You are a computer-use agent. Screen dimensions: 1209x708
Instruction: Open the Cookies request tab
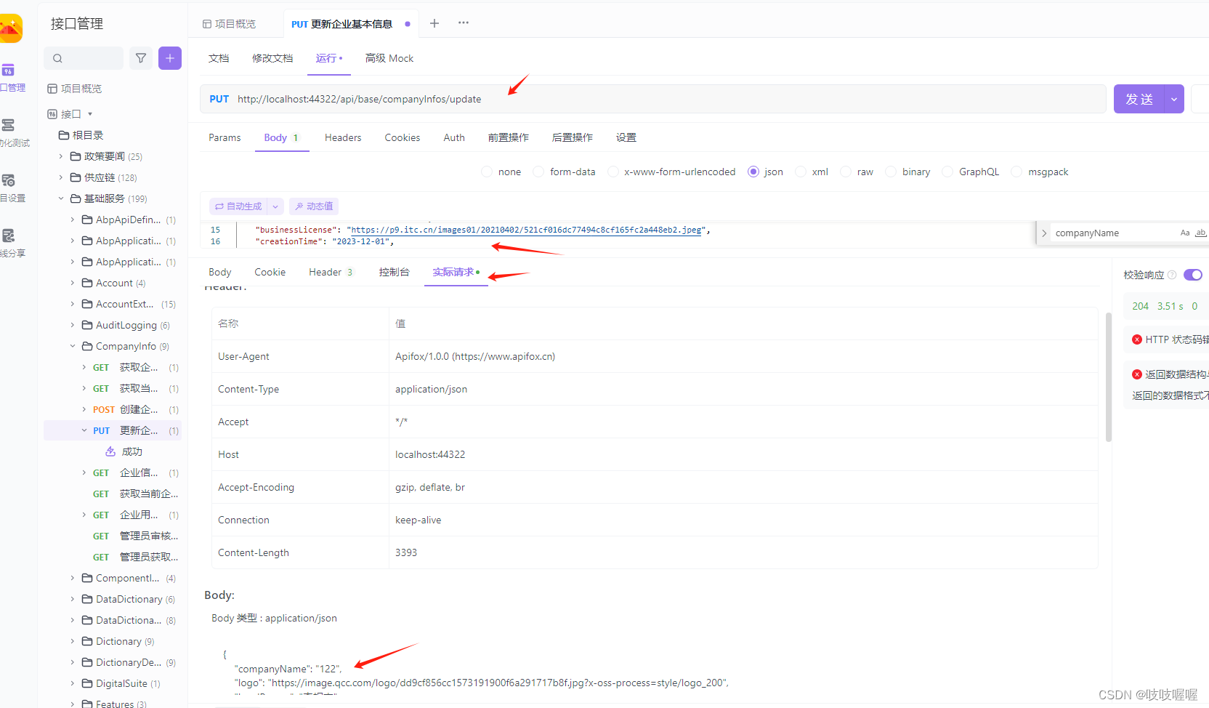(403, 137)
